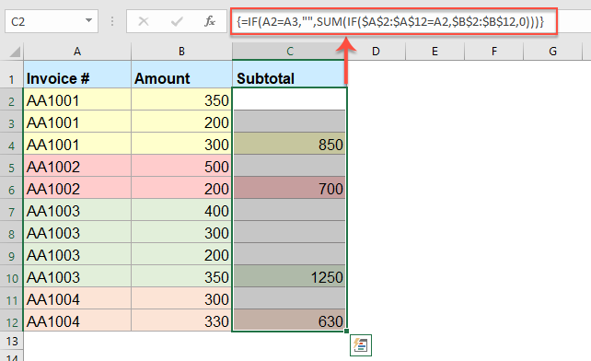Select row 13 header
Viewport: 591px width, 361px height.
12,341
